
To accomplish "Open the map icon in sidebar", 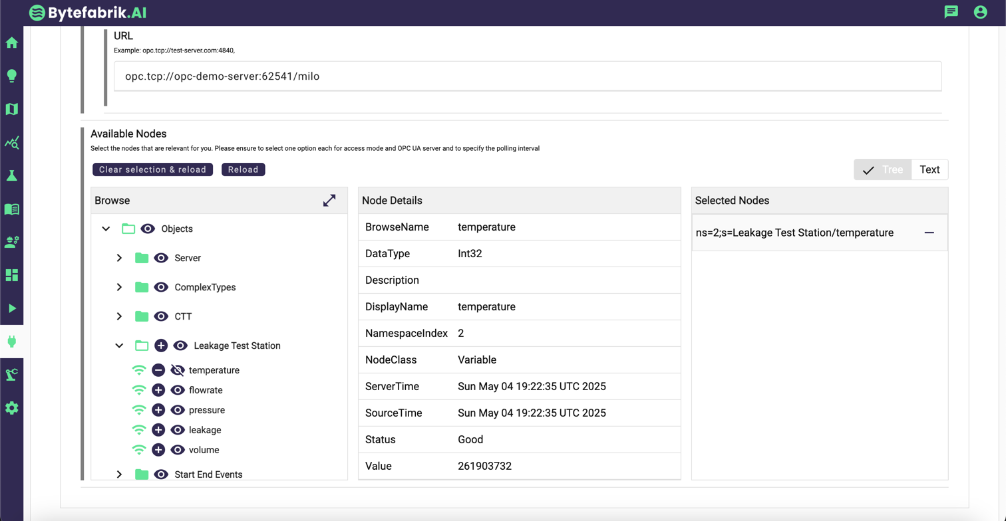I will (11, 109).
